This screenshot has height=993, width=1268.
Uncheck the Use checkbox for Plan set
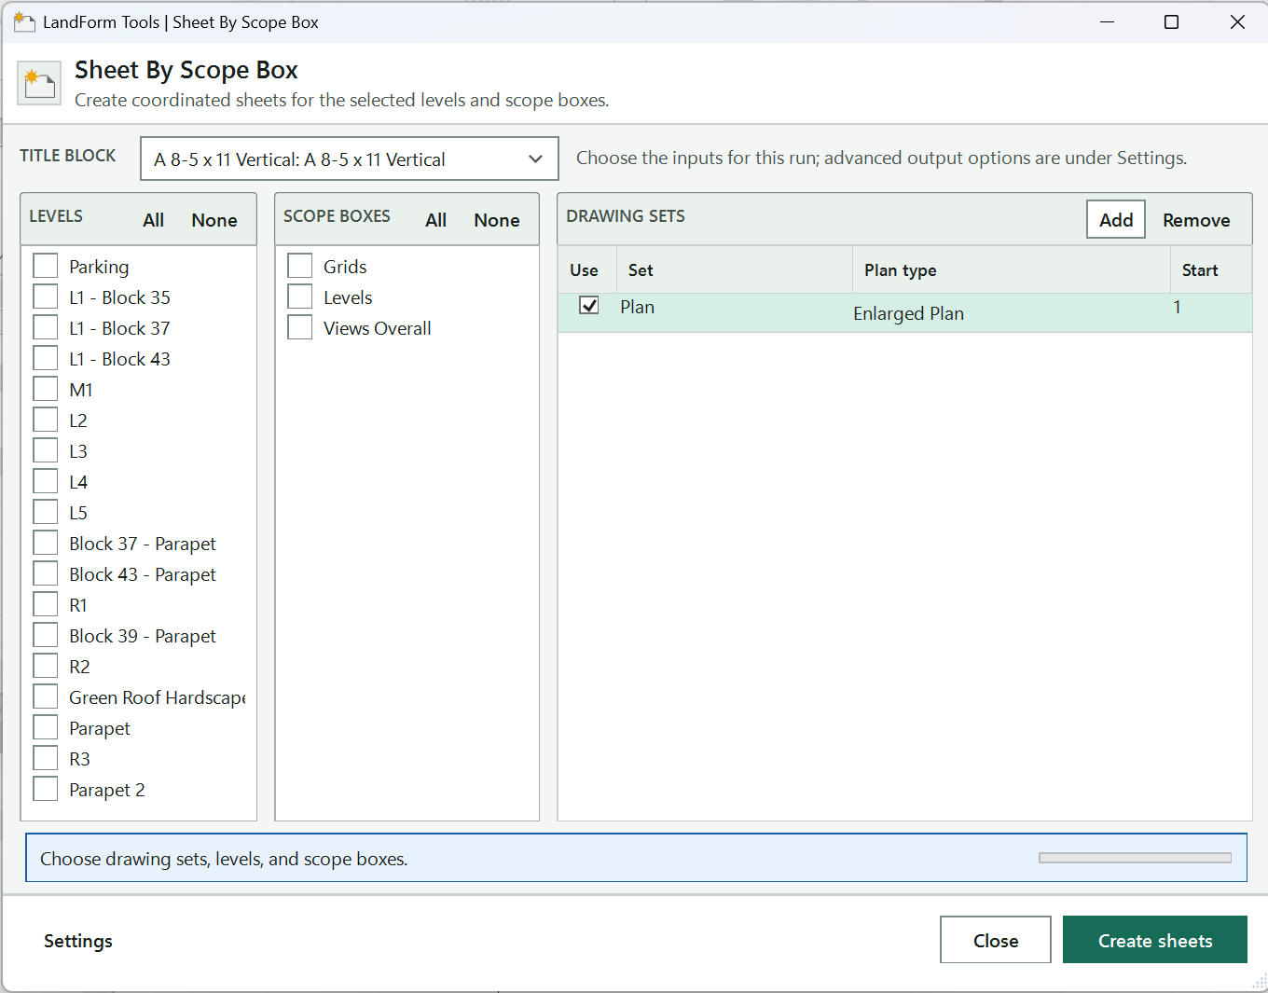click(589, 305)
